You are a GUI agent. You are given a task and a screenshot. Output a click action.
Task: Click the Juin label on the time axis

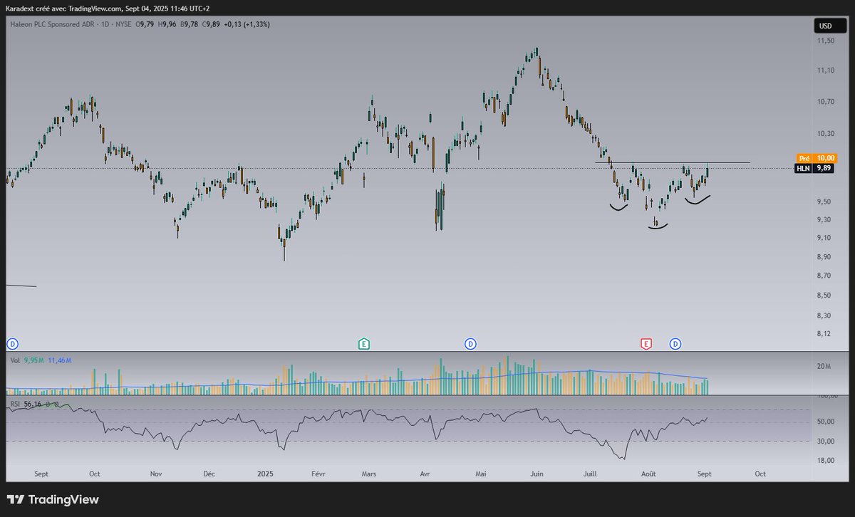point(537,474)
